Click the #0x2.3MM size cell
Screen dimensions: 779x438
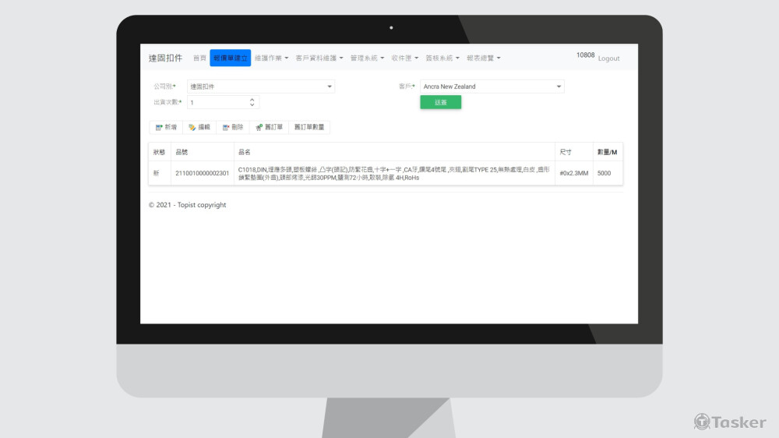574,174
